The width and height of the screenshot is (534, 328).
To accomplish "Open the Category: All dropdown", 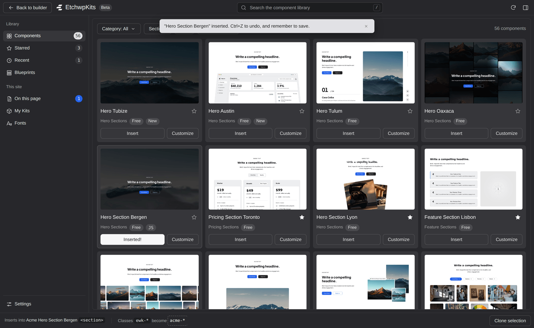I will click(x=119, y=29).
